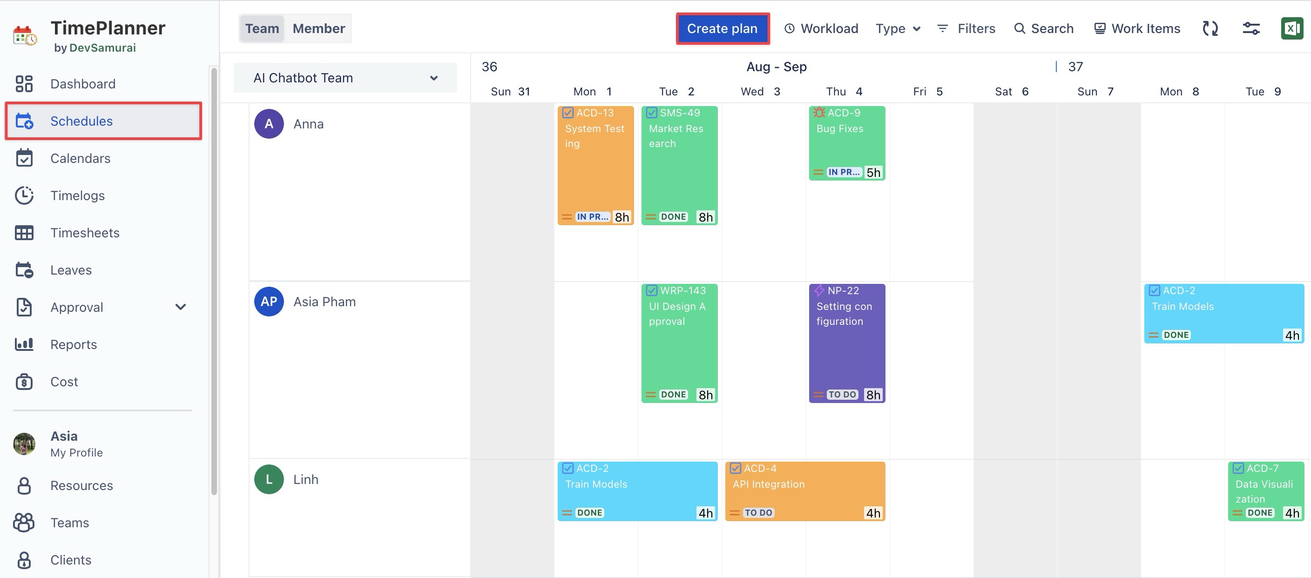Screen dimensions: 1311x578
Task: Click the ACD-13 System Testing task checkbox icon
Action: tap(568, 113)
